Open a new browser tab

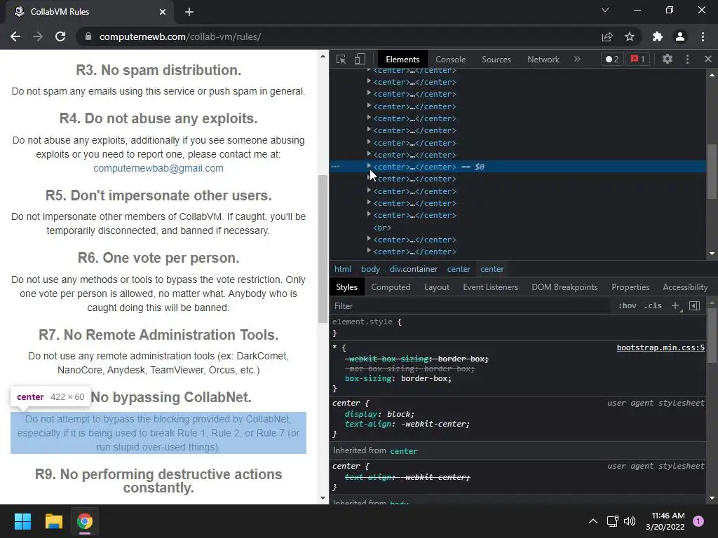[189, 12]
